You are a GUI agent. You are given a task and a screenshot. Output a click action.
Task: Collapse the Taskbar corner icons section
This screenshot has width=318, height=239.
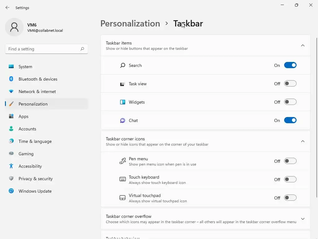pos(303,141)
